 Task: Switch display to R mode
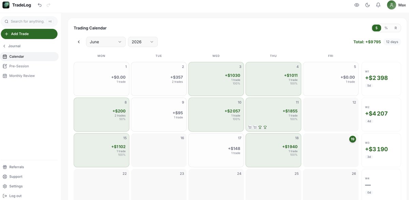(396, 28)
